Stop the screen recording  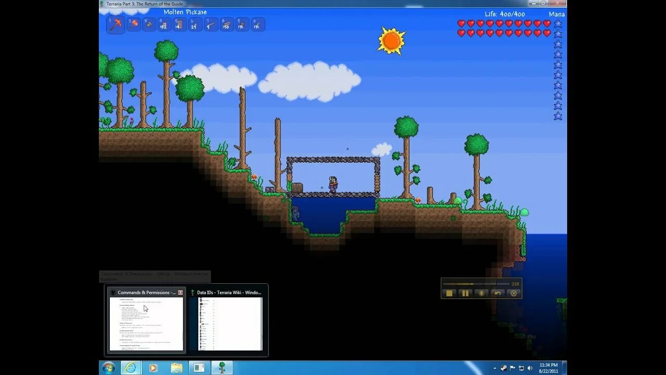point(450,293)
